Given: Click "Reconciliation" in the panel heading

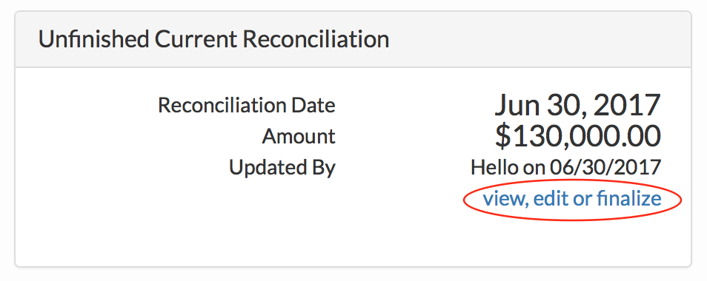Looking at the screenshot, I should (x=316, y=39).
